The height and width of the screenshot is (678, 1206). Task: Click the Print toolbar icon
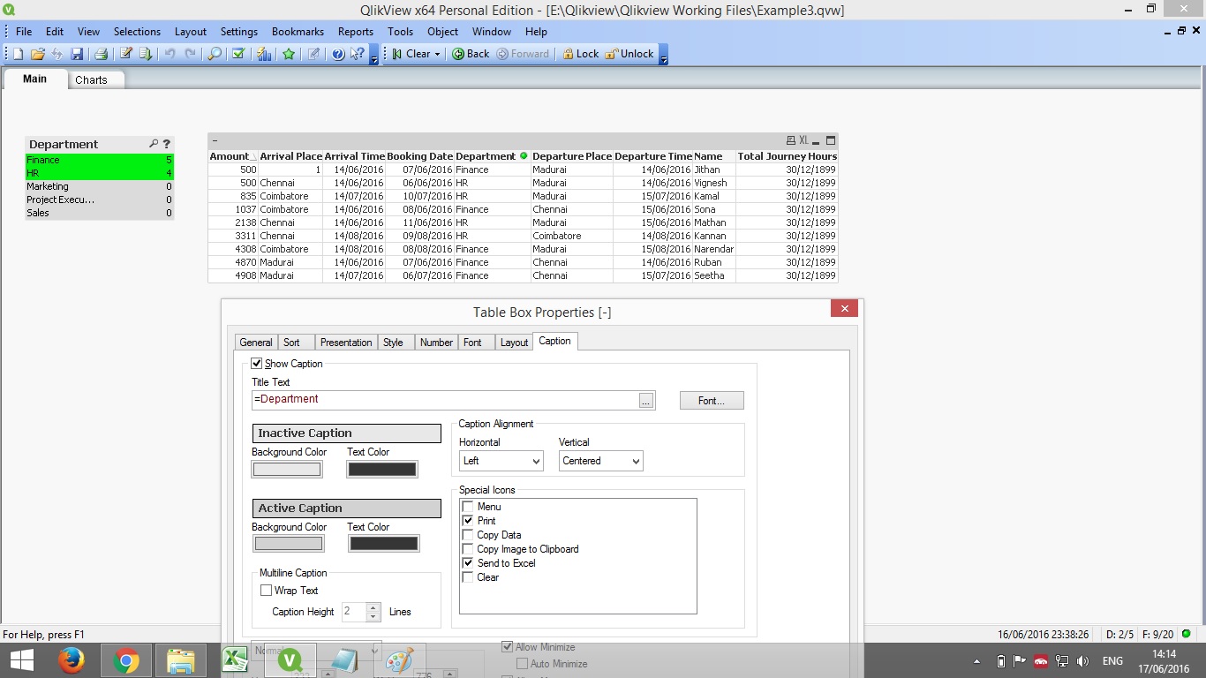[102, 54]
